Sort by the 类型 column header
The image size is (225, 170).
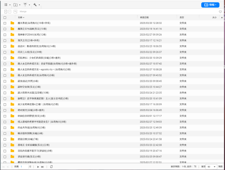(182, 18)
